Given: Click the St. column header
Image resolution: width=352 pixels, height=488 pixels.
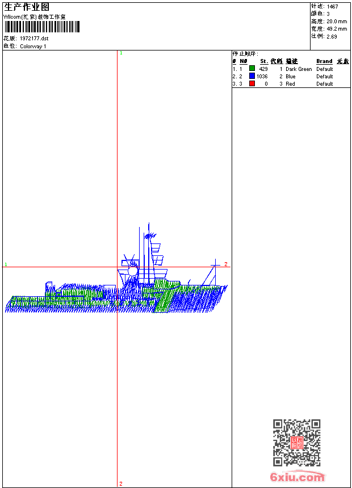Looking at the screenshot, I should tap(264, 61).
